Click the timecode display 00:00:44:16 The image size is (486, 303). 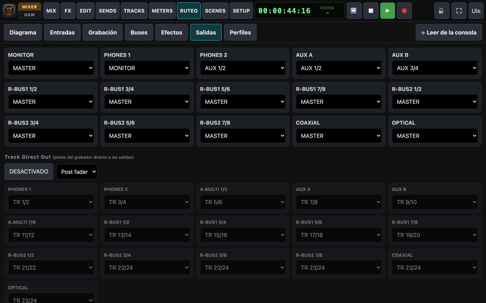[x=284, y=11]
